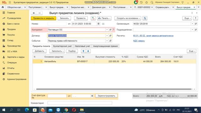
Task: Click the Провести button
Action: pyautogui.click(x=81, y=18)
